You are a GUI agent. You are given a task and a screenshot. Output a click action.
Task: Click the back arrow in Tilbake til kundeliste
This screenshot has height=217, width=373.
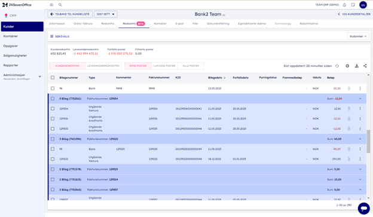[52, 14]
